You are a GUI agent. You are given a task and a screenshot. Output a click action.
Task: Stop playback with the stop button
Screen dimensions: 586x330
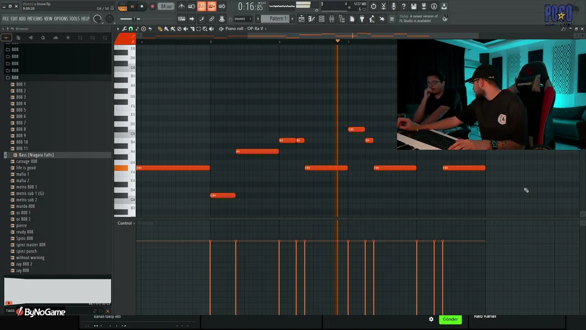pos(142,6)
